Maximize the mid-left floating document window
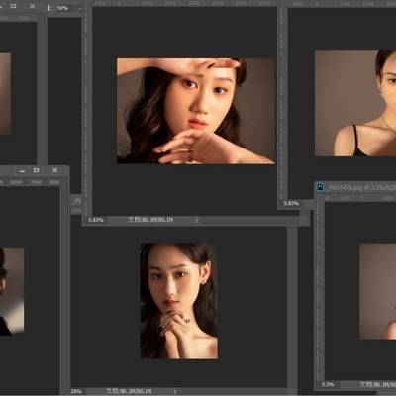 37,170
